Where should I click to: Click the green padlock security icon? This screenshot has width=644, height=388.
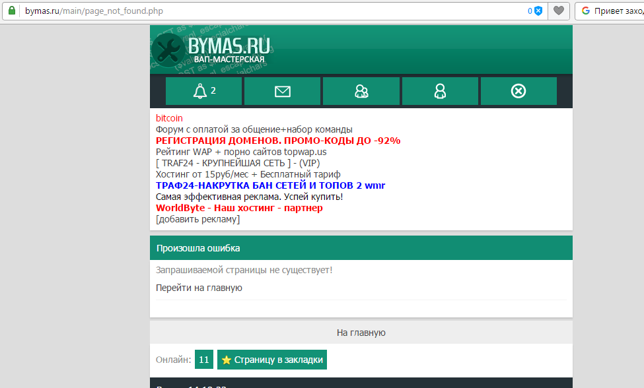(x=11, y=11)
